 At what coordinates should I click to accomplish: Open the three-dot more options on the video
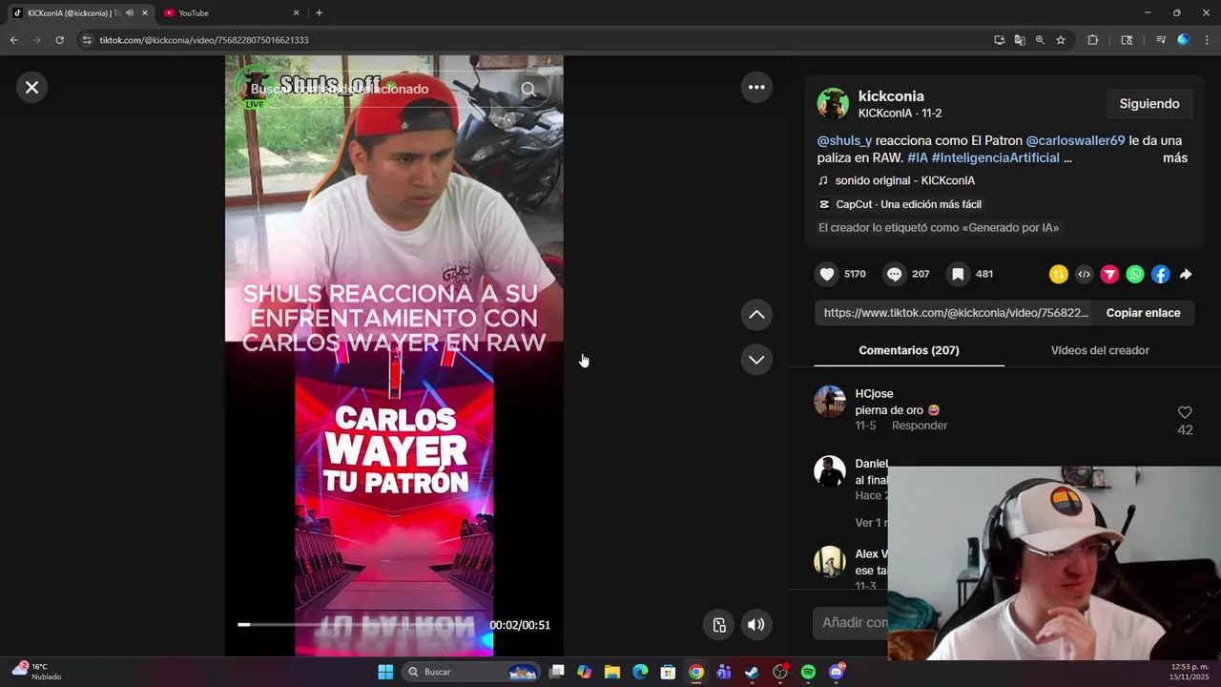click(756, 87)
